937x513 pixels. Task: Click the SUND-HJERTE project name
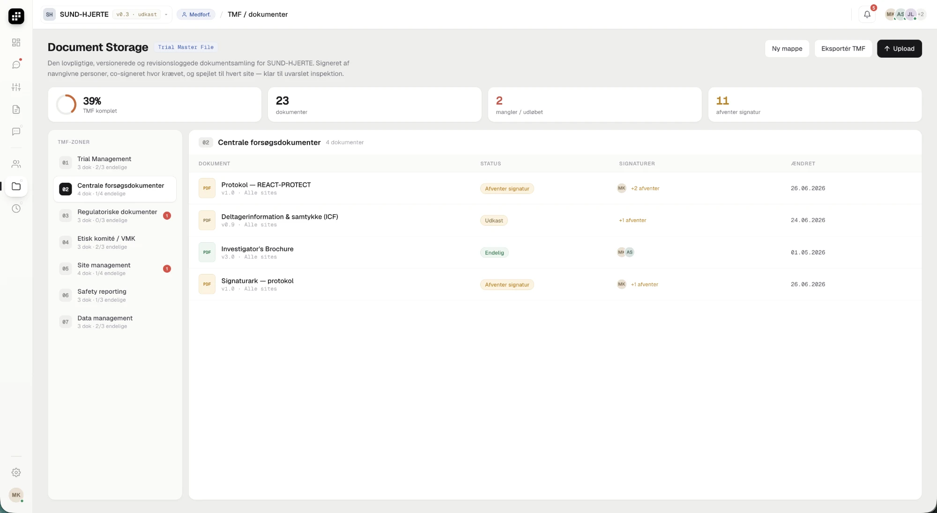[84, 15]
